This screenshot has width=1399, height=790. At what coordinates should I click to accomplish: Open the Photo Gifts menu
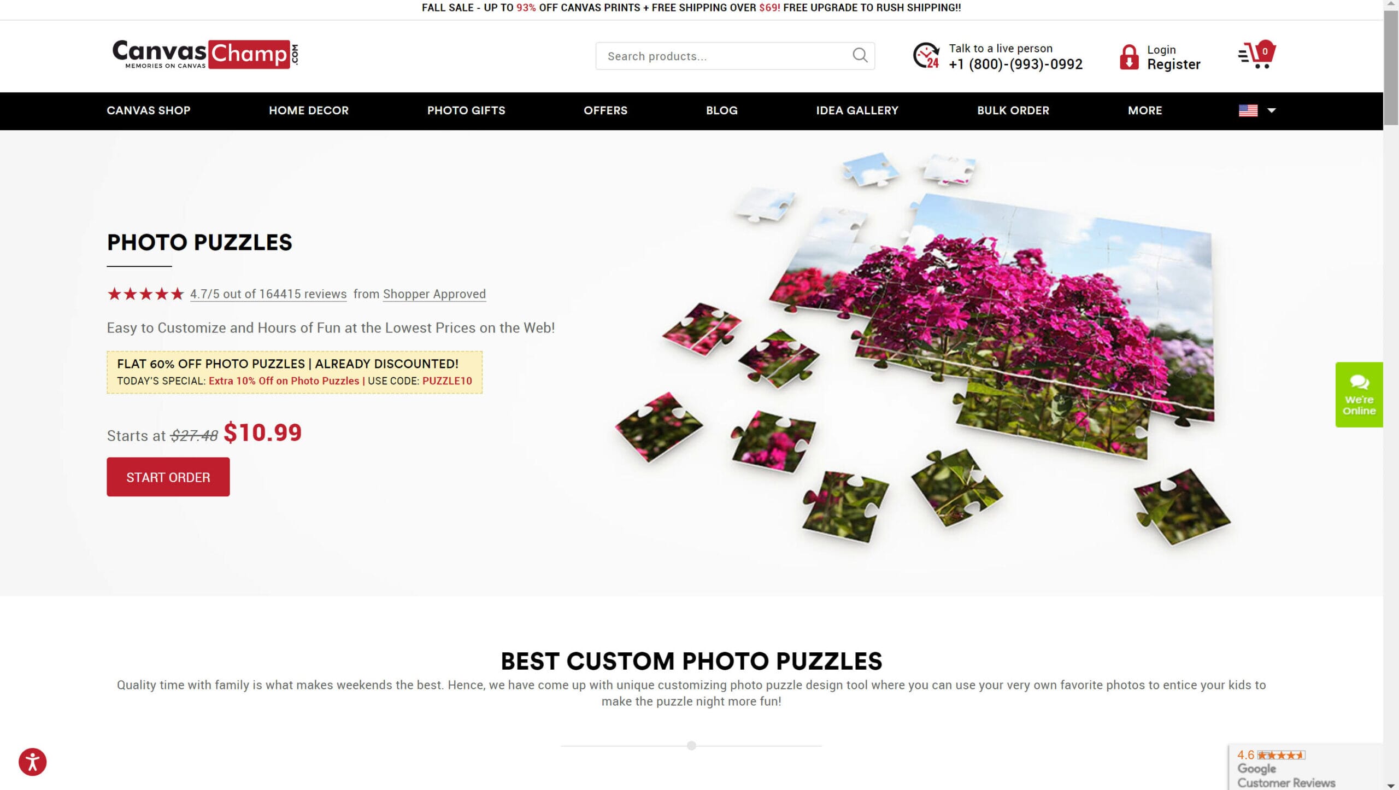tap(466, 110)
